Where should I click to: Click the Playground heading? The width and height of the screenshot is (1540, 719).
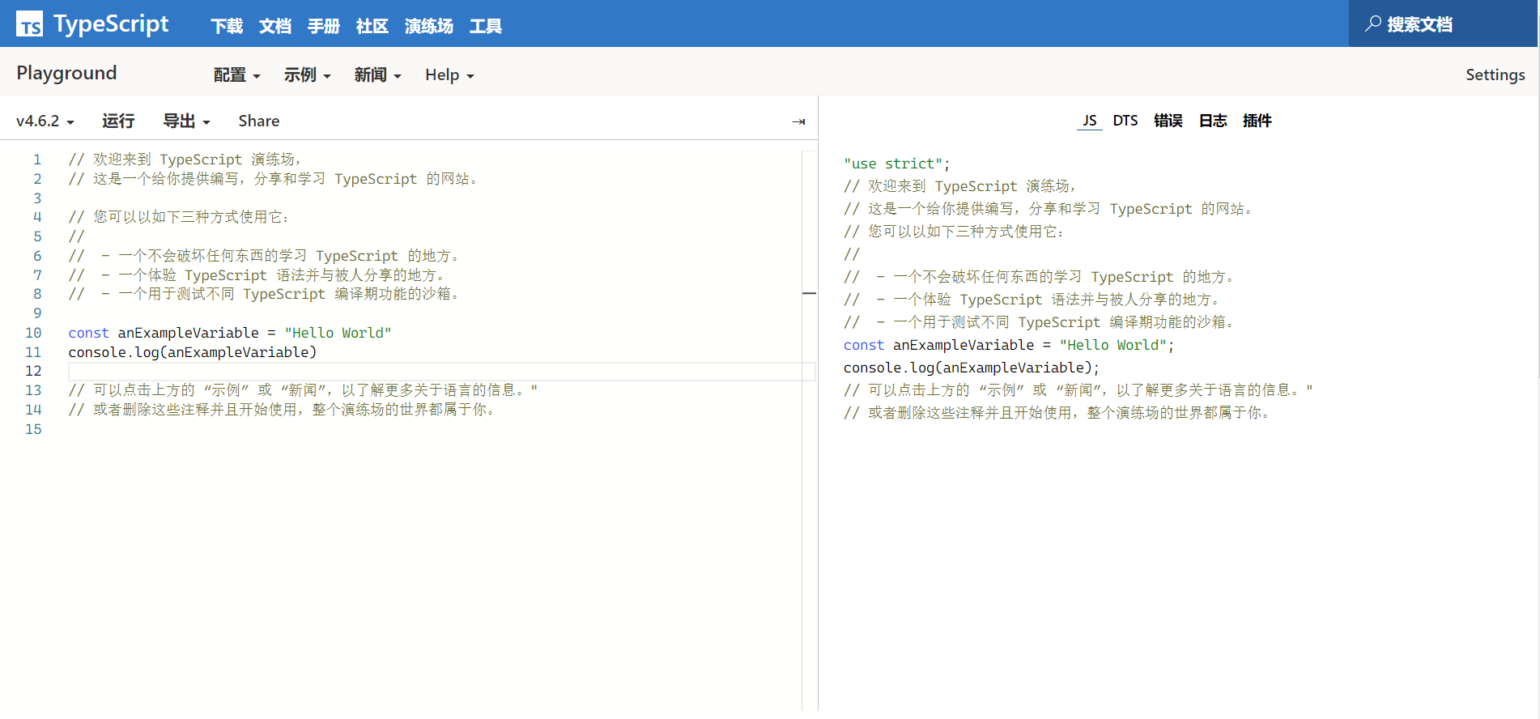click(66, 73)
